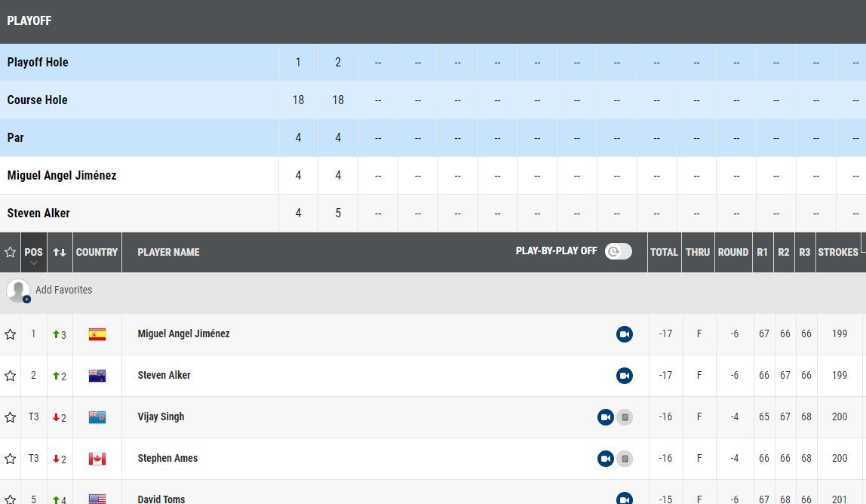Sort by position movement arrows column
866x504 pixels.
pyautogui.click(x=60, y=253)
